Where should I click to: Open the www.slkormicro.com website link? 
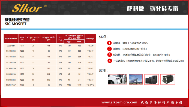pyautogui.click(x=119, y=102)
